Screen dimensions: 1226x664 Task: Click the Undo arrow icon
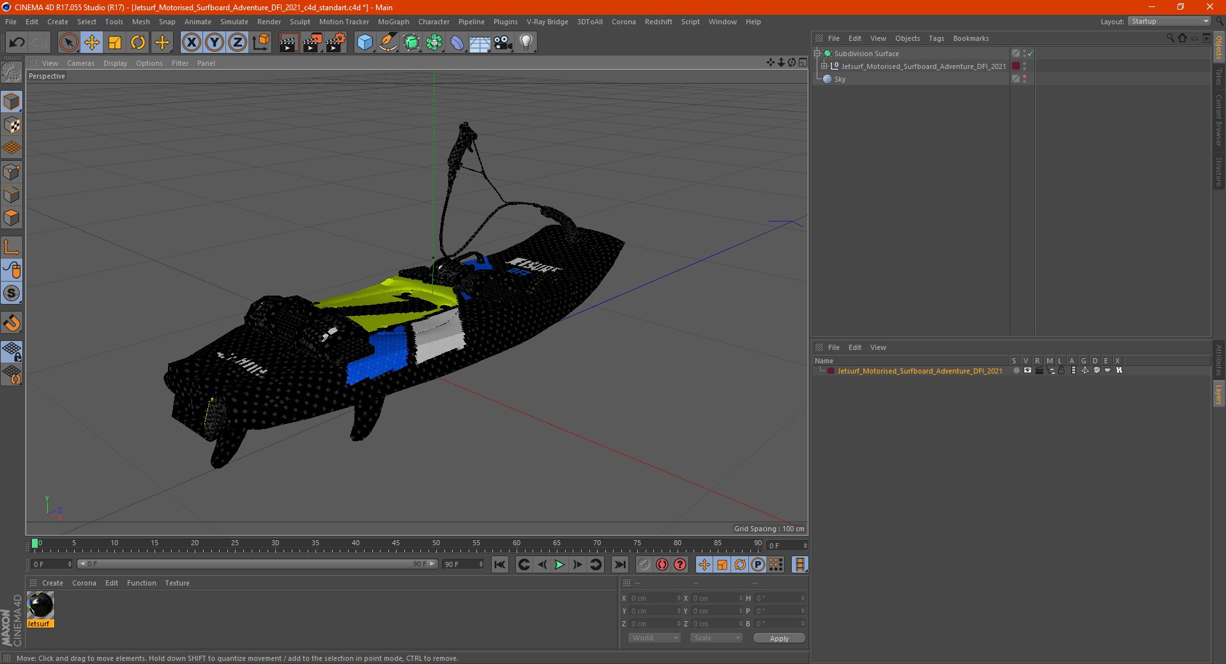(17, 43)
